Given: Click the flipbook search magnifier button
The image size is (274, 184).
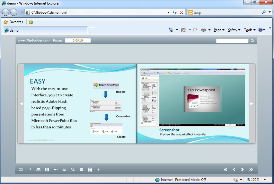Looking at the screenshot, I should [x=252, y=41].
